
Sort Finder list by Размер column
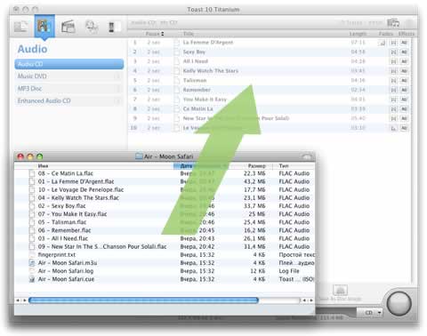(256, 166)
